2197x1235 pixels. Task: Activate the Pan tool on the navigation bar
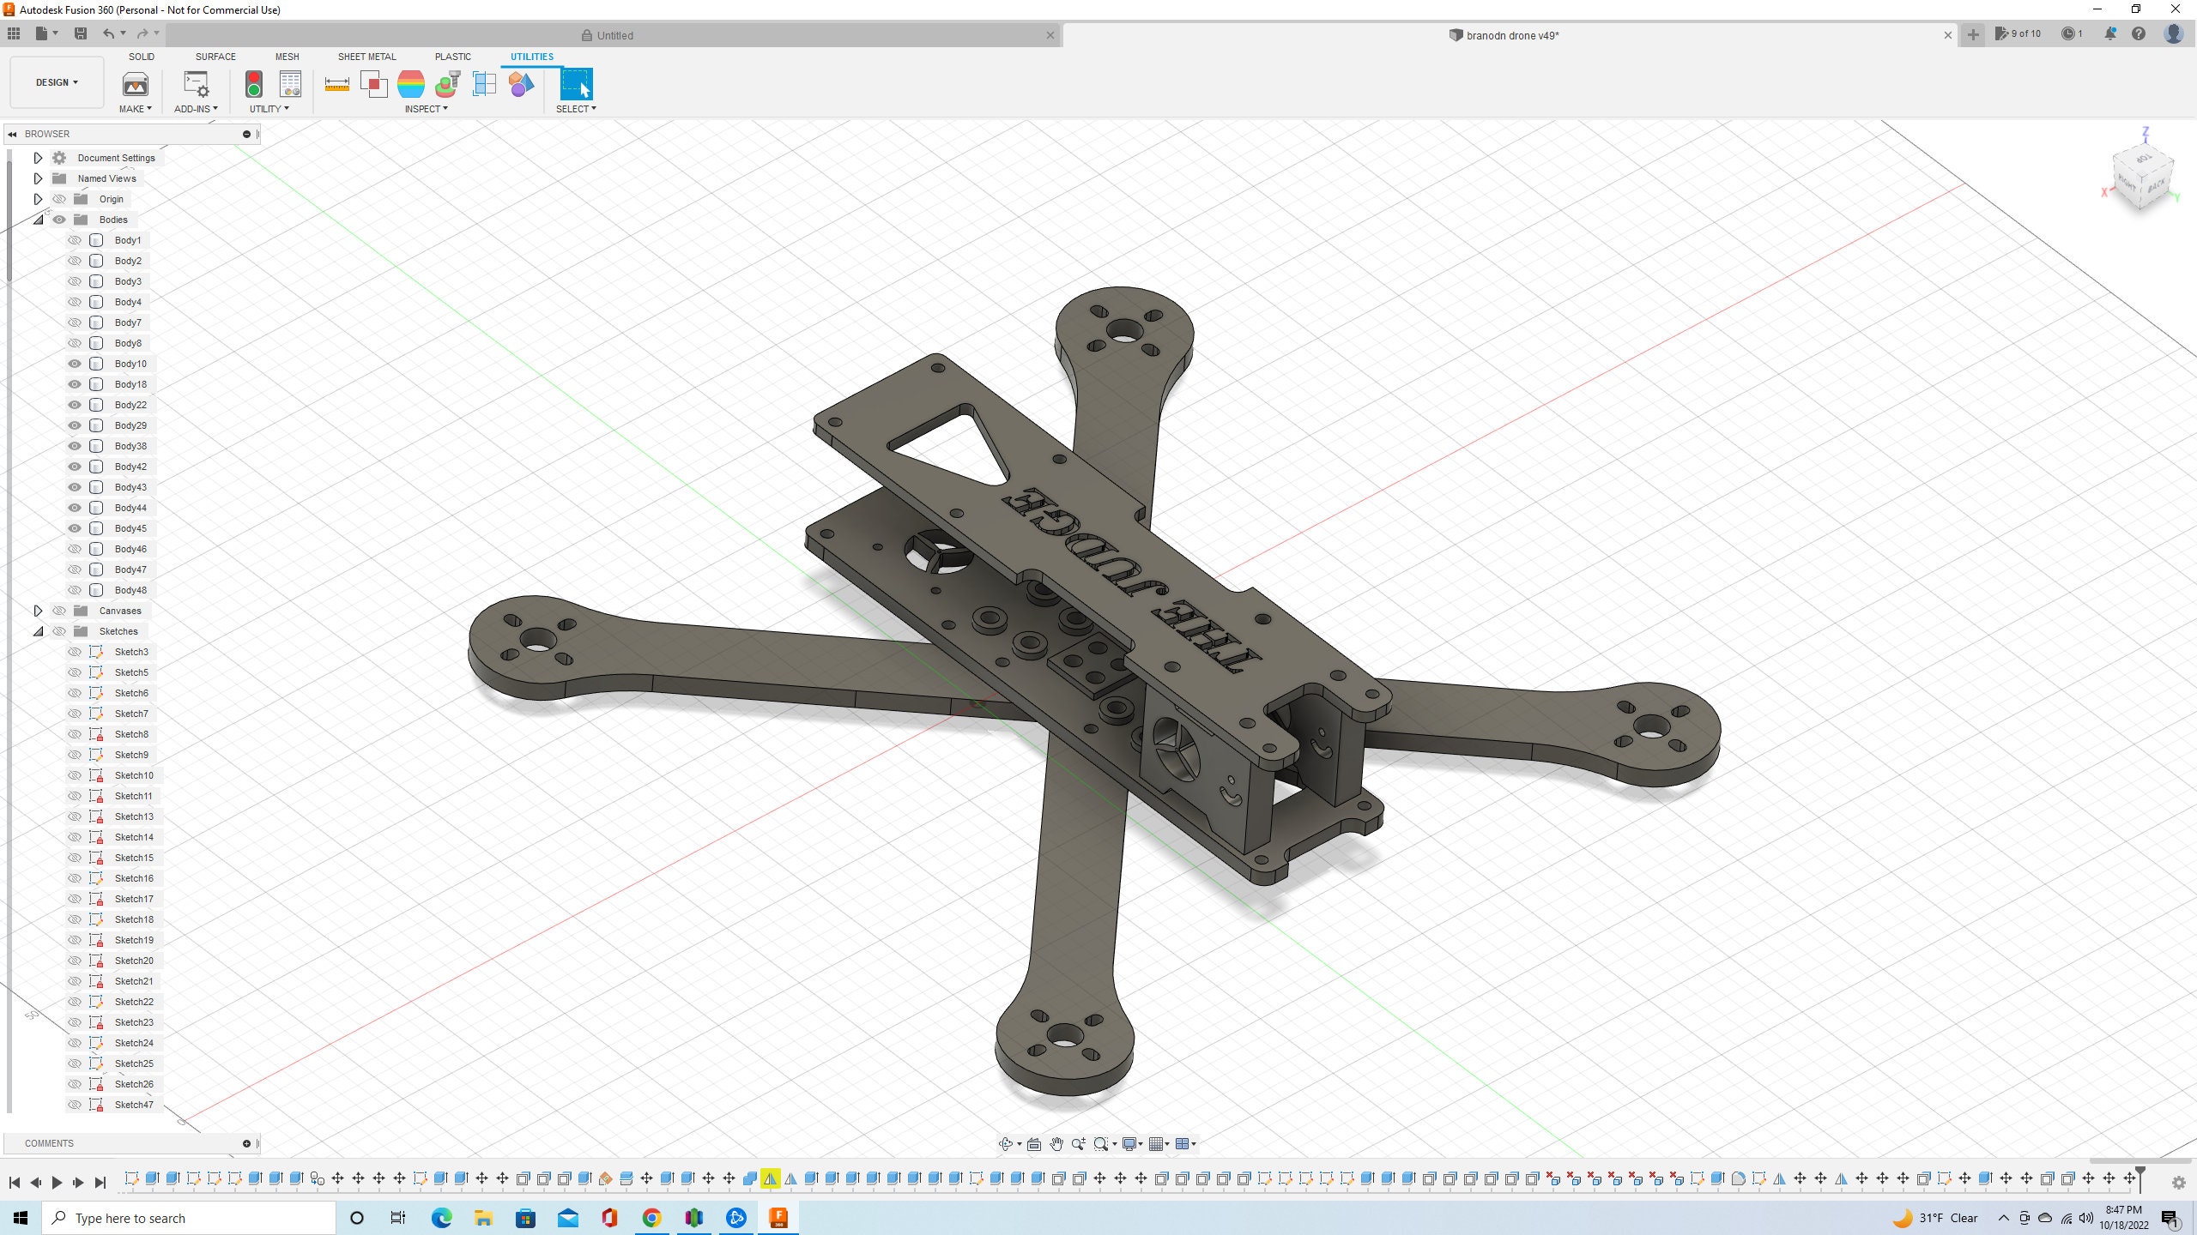(1057, 1143)
